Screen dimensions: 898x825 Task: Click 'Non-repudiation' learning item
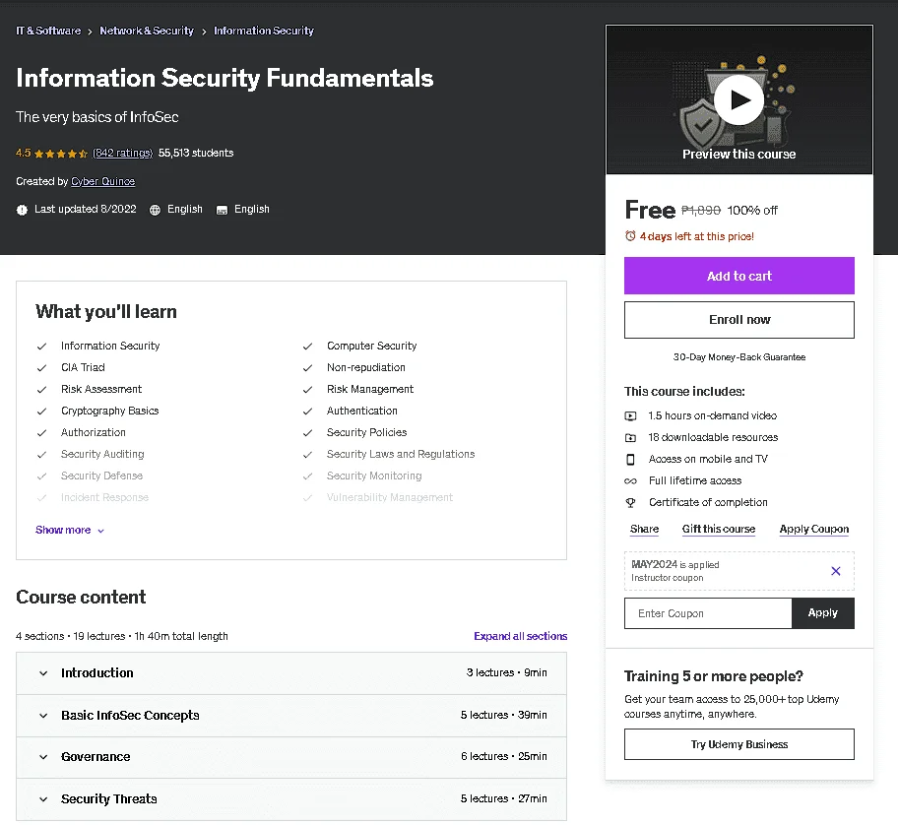pos(366,367)
